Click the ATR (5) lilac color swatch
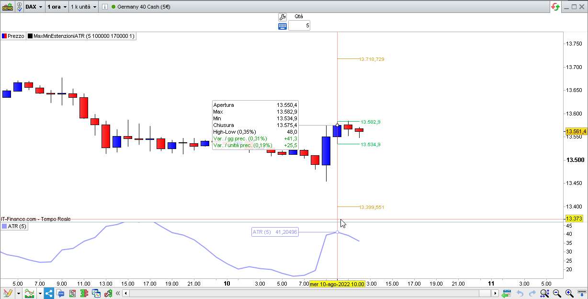Image resolution: width=588 pixels, height=299 pixels. click(4, 226)
